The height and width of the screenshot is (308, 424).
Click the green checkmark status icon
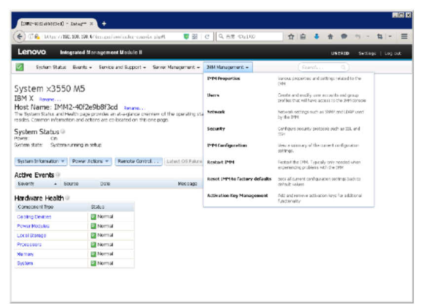pos(19,67)
